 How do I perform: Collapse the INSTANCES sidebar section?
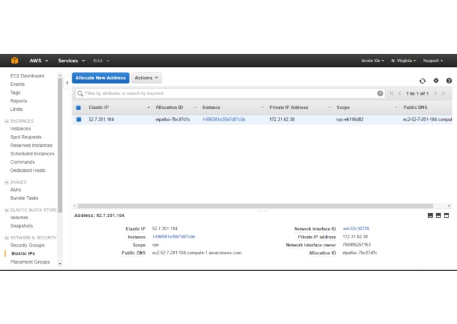[7, 121]
